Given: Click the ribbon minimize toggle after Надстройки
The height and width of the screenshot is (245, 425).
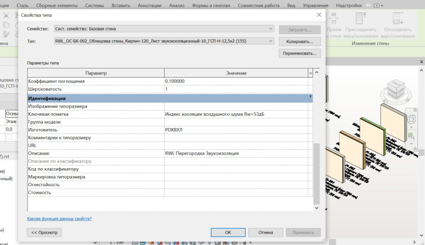Looking at the screenshot, I should click(377, 4).
